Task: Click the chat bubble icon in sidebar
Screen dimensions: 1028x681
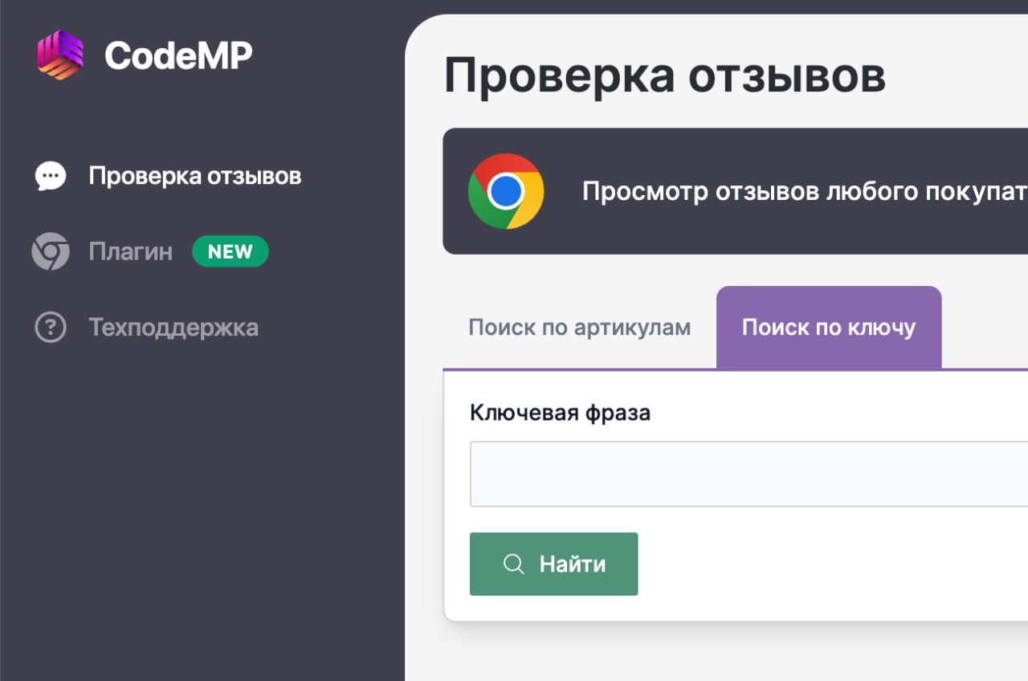Action: (51, 176)
